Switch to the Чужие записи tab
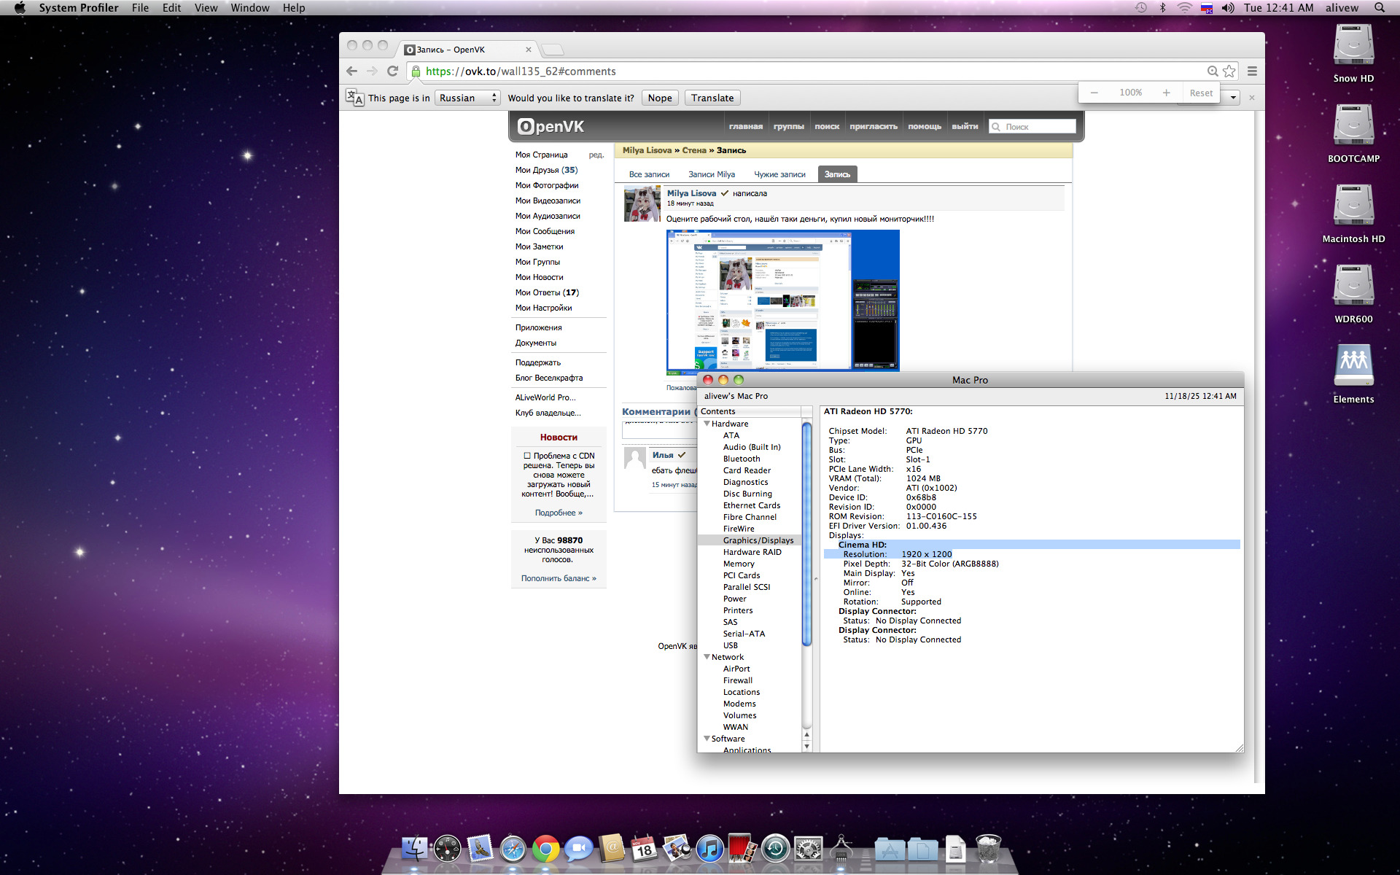 pos(779,174)
